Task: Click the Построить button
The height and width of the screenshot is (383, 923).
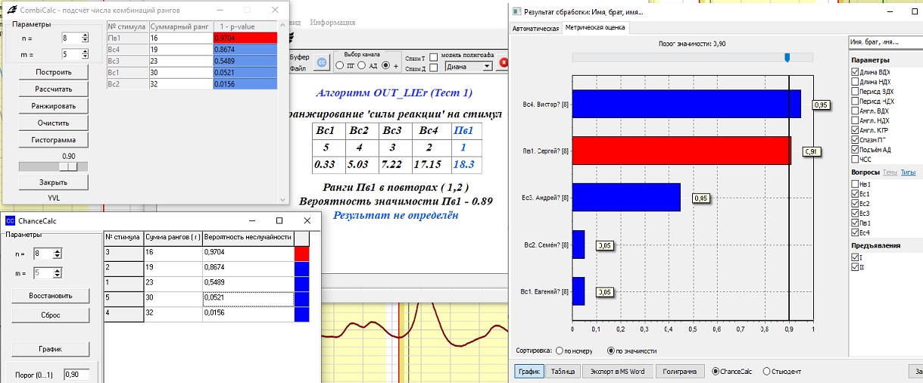Action: click(54, 73)
